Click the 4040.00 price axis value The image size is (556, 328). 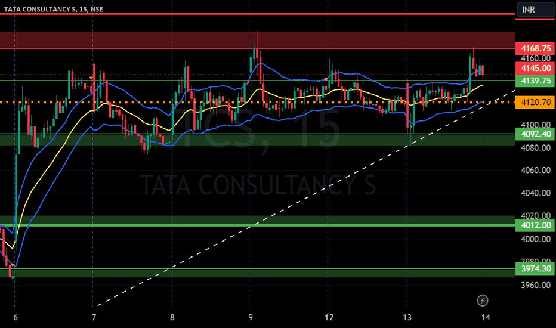(536, 193)
